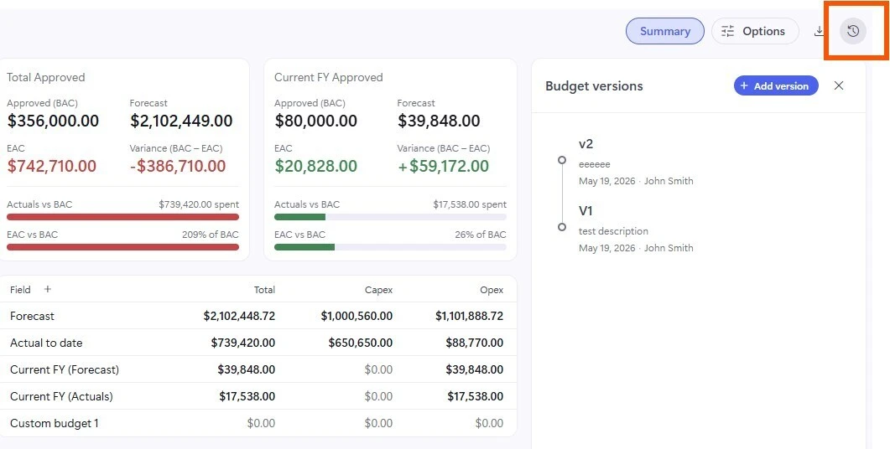Select the v2 timeline circle marker
890x449 pixels.
coord(562,160)
